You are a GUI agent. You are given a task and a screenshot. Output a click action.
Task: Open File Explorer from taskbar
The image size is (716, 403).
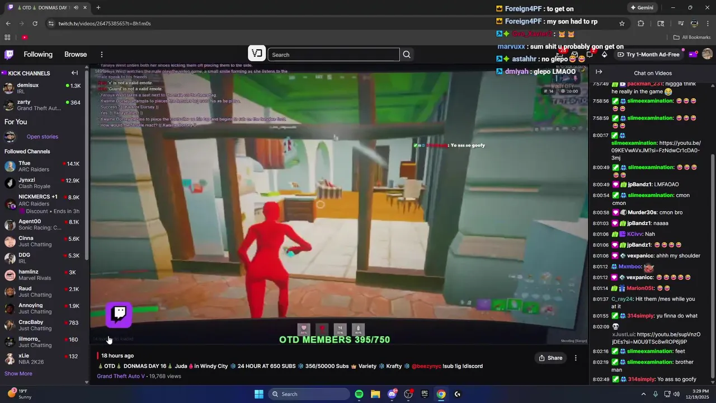[375, 394]
